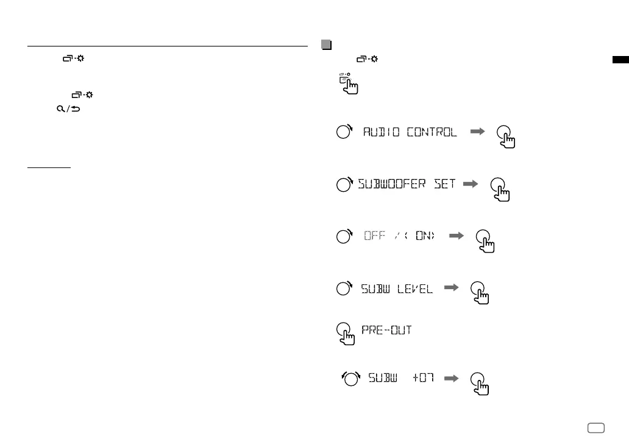Click the two-way rotary knob beside SUBW +07
Viewport: 629px width, 442px height.
click(x=352, y=379)
